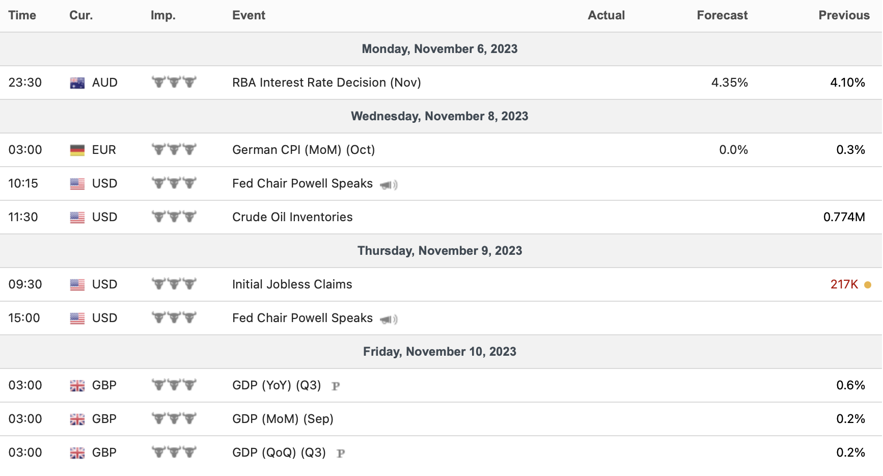The width and height of the screenshot is (883, 476).
Task: Click speaker icon next to 10:15 Powell Speaks
Action: click(x=389, y=185)
